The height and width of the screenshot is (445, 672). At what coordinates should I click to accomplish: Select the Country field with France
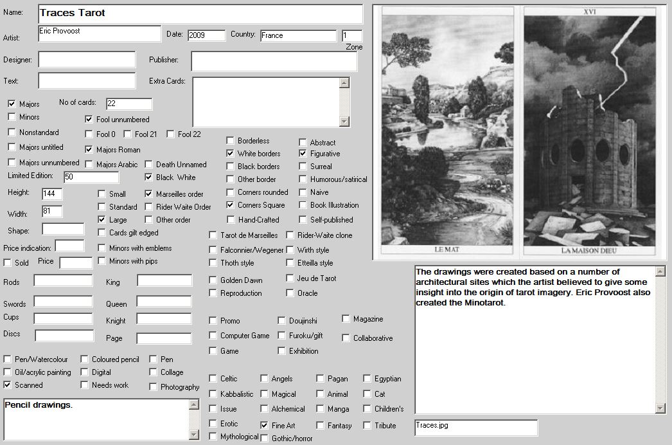click(299, 35)
